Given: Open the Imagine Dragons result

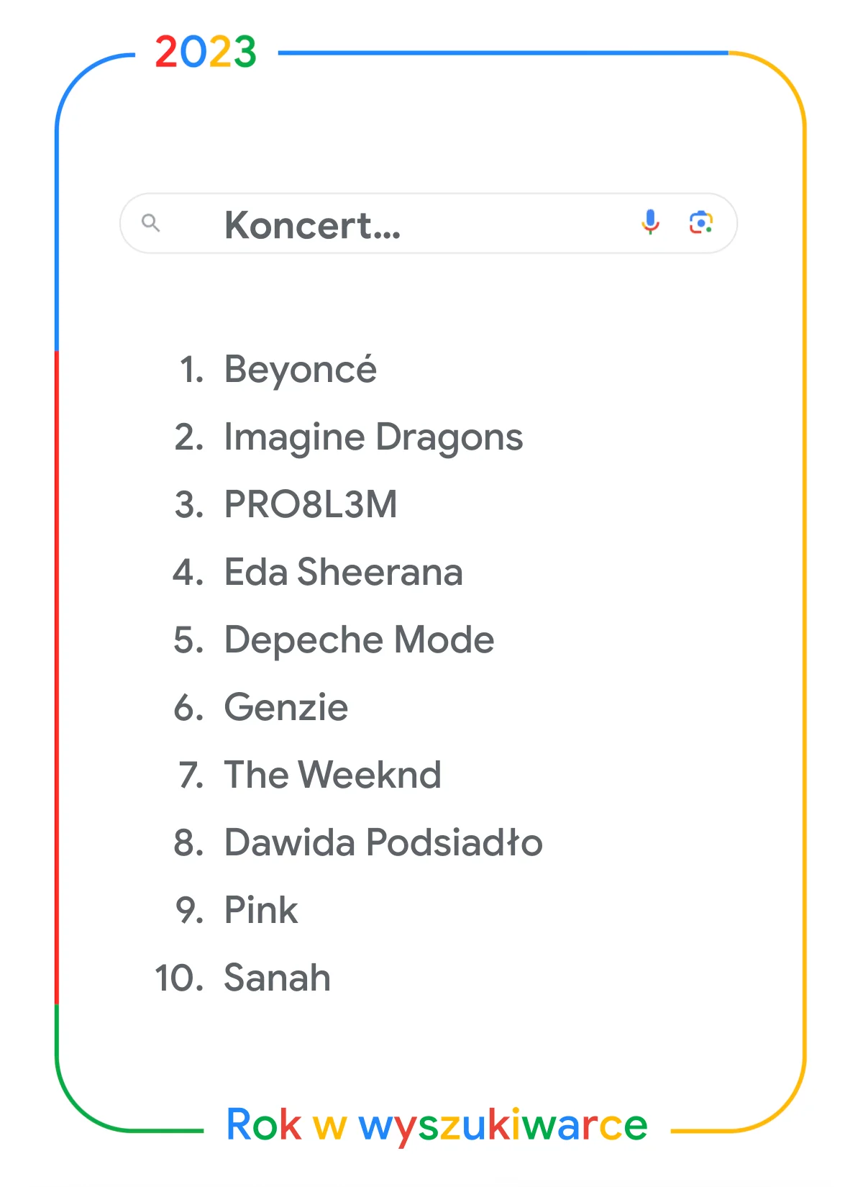Looking at the screenshot, I should tap(373, 438).
